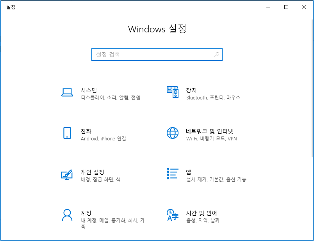Go to 개인 설정 title
Screen dimensions: 314x241
click(x=92, y=172)
